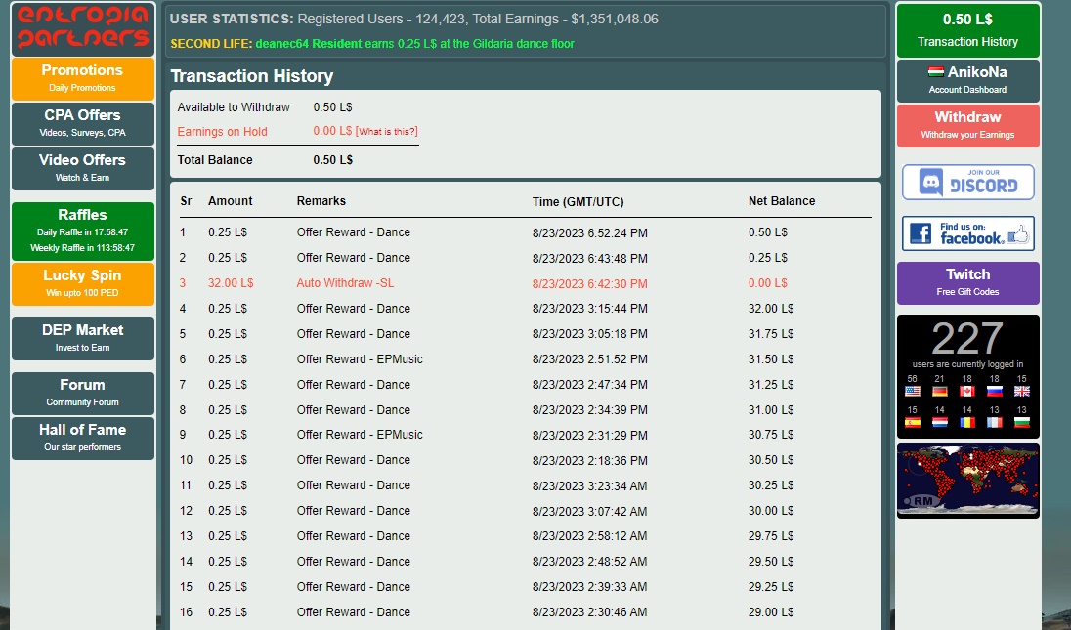
Task: Click net balance 31.75 L$
Action: click(771, 334)
